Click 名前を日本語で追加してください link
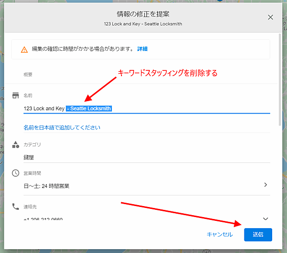The image size is (287, 253). point(62,127)
